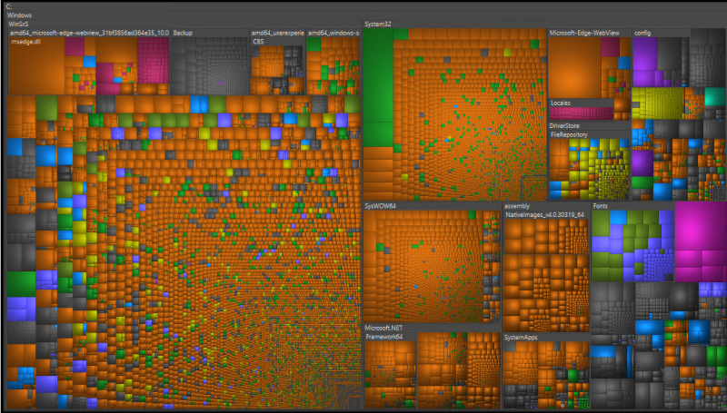Screen dimensions: 727x413
Task: Select the CBS folder label
Action: (x=258, y=42)
